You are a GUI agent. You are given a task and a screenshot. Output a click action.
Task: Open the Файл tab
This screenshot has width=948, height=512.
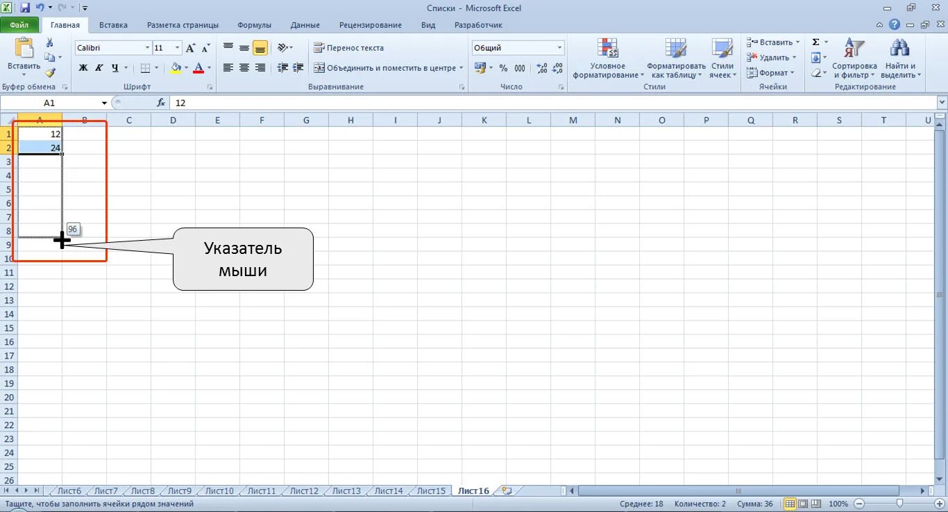19,25
